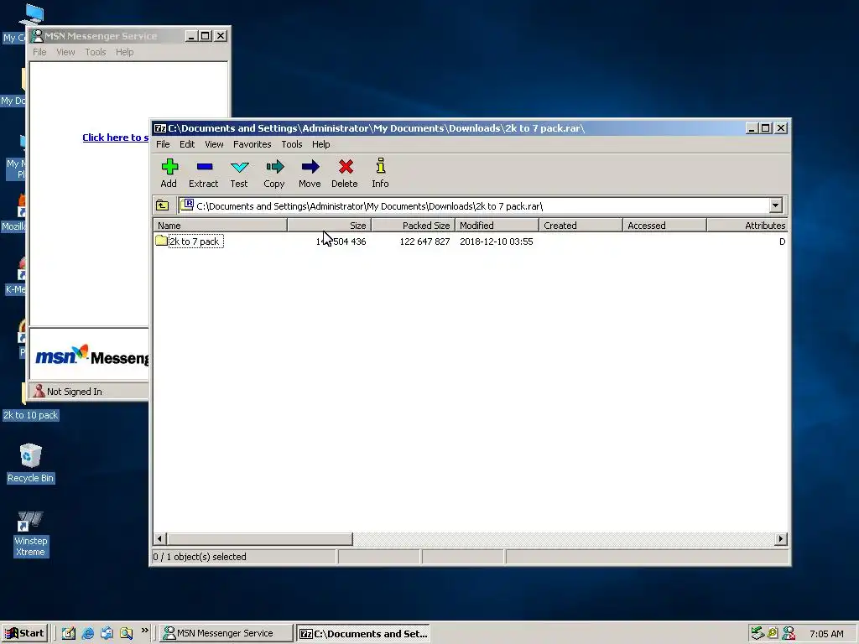The width and height of the screenshot is (859, 644).
Task: Open the Recycle Bin desktop icon
Action: 30,463
